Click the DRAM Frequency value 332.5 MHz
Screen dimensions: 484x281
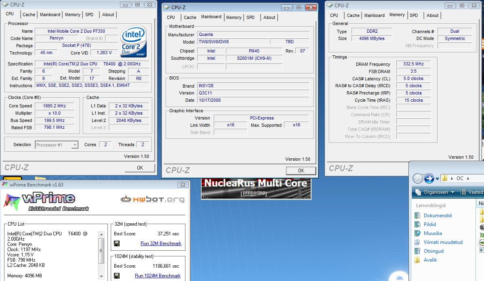tap(413, 64)
